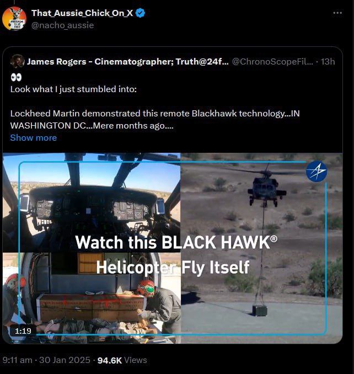
Task: Click the eyes emoji in quoted post
Action: pos(16,77)
